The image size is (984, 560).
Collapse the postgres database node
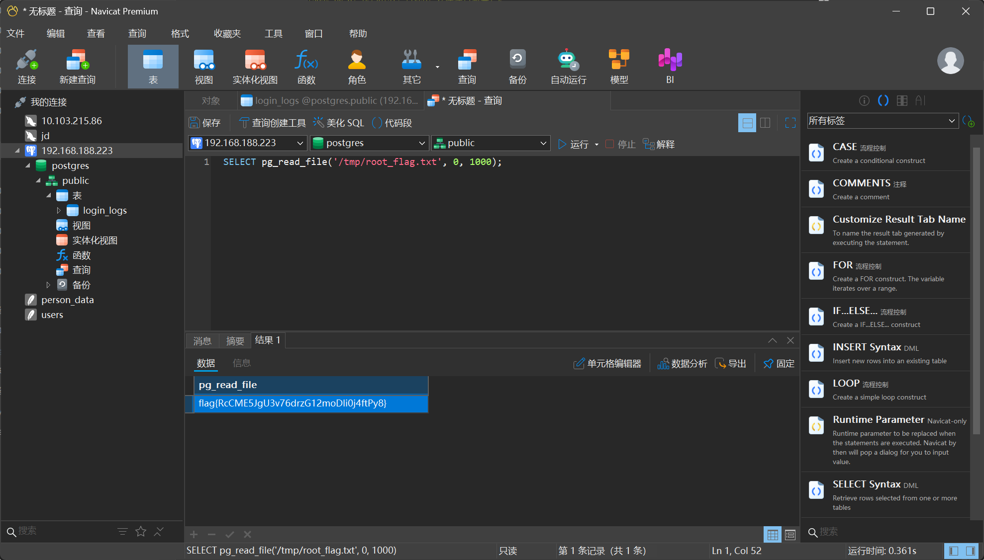[28, 165]
